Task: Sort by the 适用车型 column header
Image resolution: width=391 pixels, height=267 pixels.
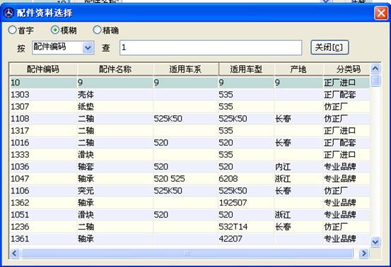Action: 246,69
